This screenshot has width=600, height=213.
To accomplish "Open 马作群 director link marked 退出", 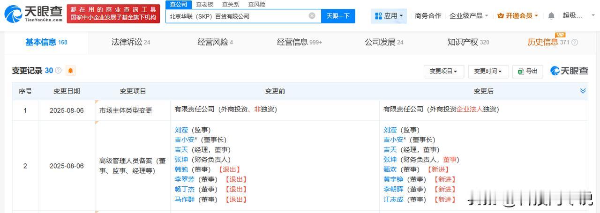I will click(x=184, y=199).
